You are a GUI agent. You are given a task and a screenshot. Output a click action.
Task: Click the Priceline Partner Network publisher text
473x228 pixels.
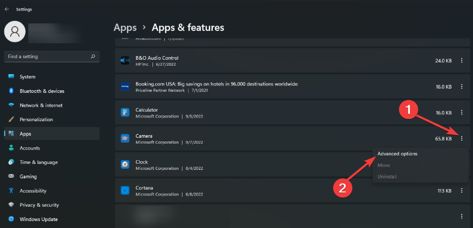tap(160, 90)
